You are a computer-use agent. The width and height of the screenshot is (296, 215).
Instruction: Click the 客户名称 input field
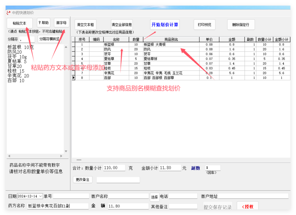[x=129, y=196]
